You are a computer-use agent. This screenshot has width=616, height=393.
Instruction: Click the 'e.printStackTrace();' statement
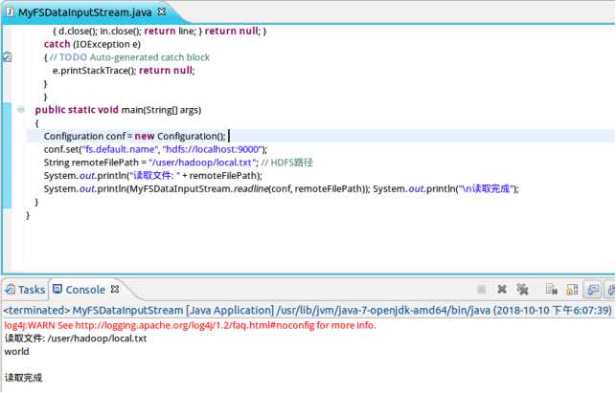(94, 71)
